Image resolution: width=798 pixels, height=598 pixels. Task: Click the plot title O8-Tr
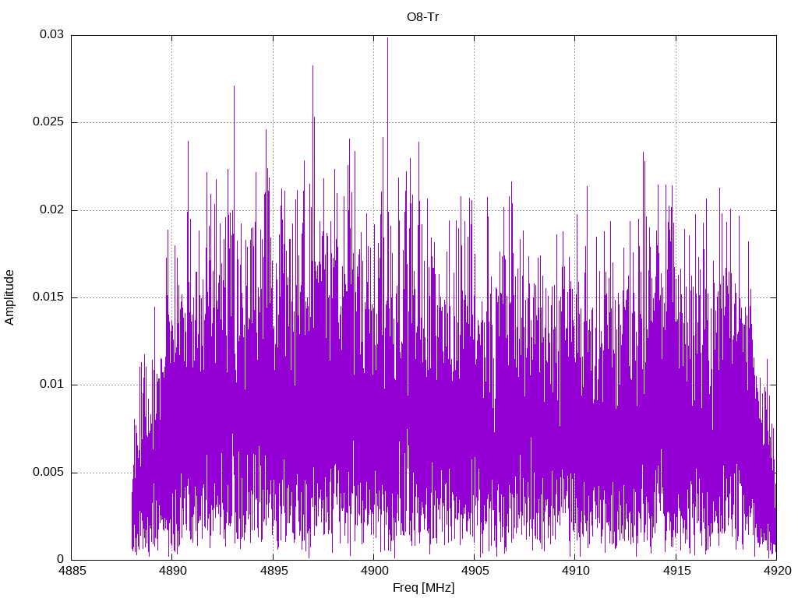click(x=422, y=17)
